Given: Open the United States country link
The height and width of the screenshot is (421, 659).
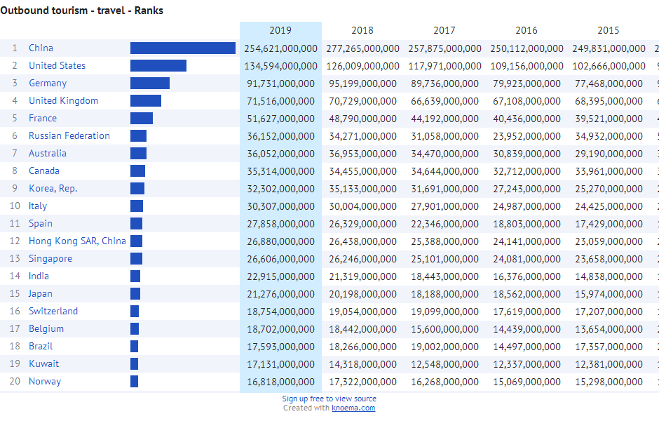Looking at the screenshot, I should pyautogui.click(x=57, y=66).
